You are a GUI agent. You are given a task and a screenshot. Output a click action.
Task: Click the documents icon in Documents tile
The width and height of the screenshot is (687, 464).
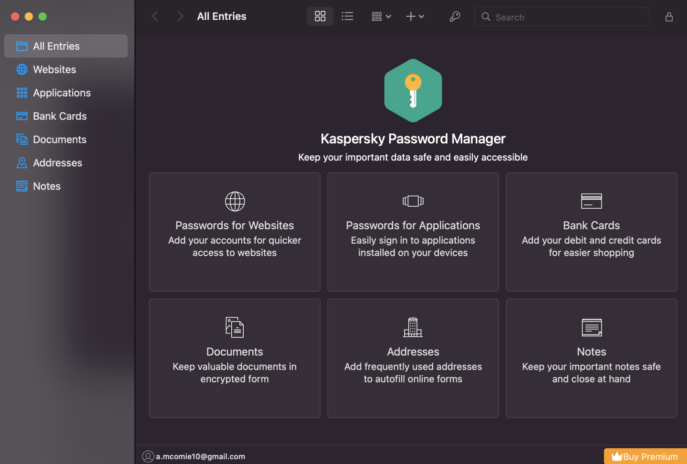(x=235, y=328)
